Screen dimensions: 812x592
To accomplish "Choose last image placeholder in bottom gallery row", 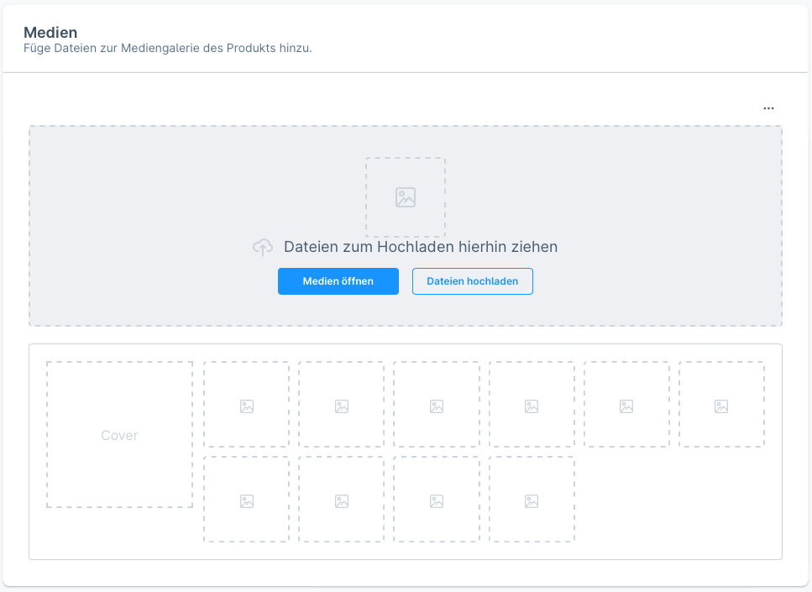I will pyautogui.click(x=532, y=500).
